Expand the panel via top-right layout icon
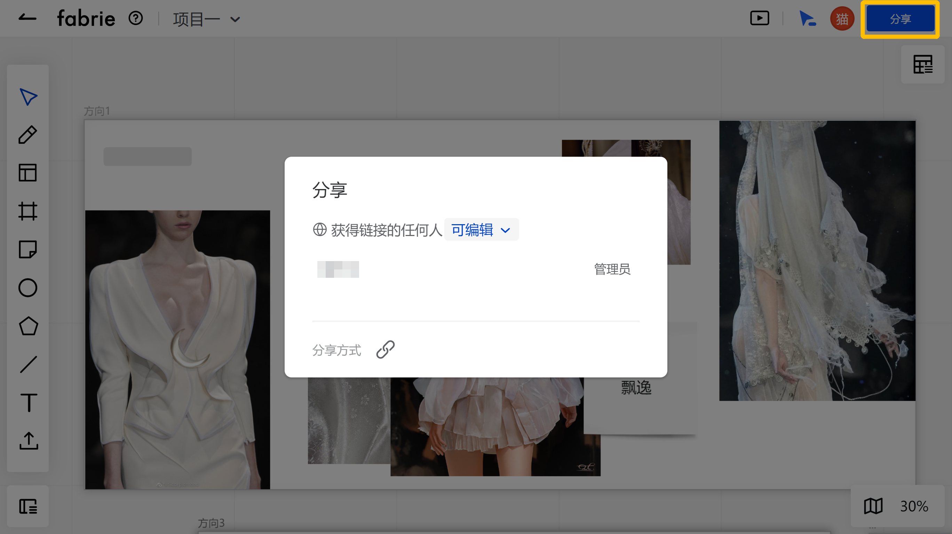Image resolution: width=952 pixels, height=534 pixels. point(922,64)
